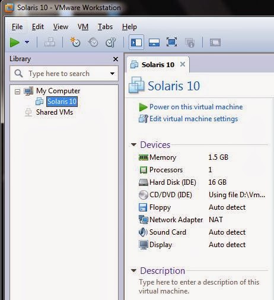Screen dimensions: 274x300
Task: Select the Sound Card label
Action: click(x=168, y=232)
